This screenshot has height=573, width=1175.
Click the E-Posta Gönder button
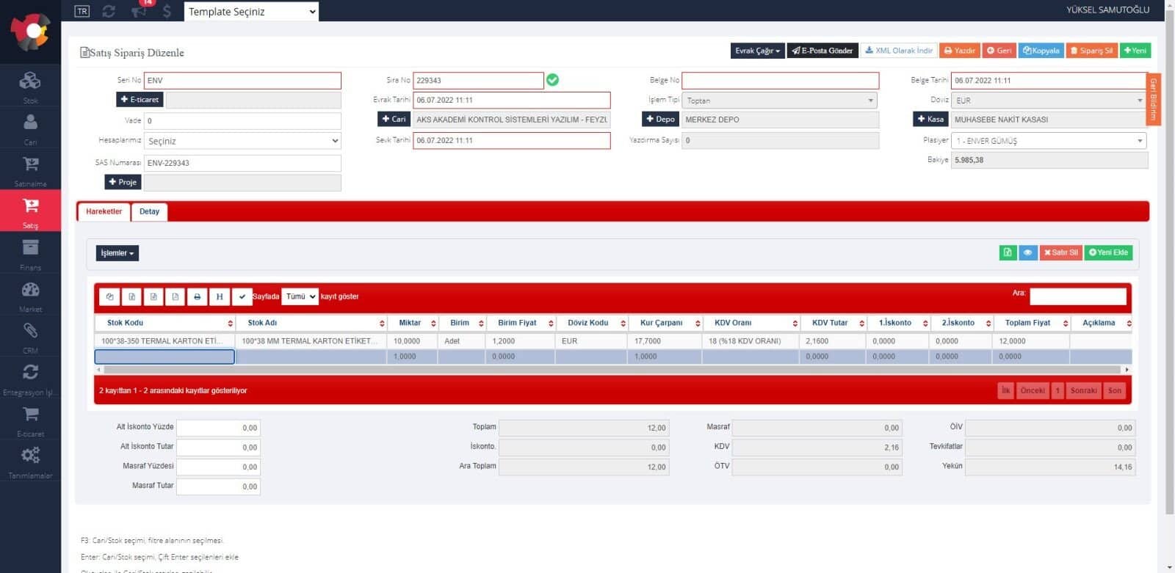822,51
